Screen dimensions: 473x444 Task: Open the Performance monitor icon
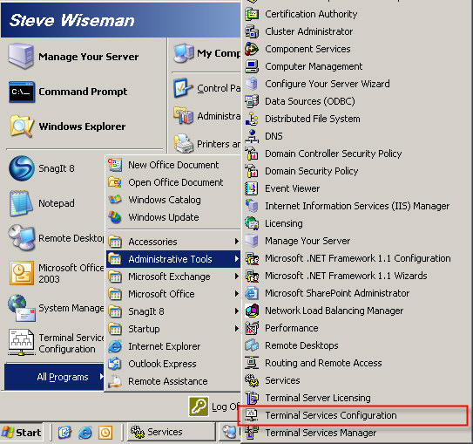[x=252, y=328]
